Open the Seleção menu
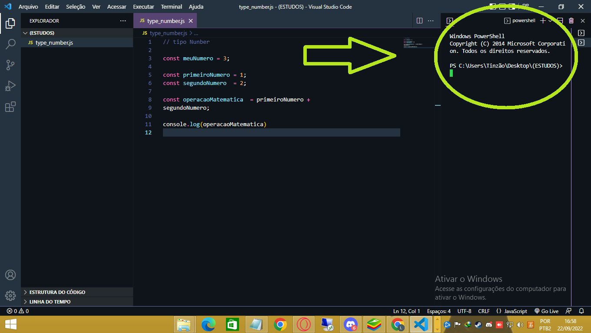591x333 pixels. pos(76,7)
